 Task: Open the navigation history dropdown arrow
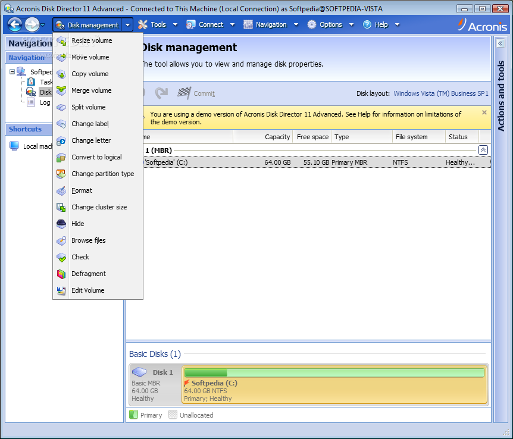[x=43, y=24]
